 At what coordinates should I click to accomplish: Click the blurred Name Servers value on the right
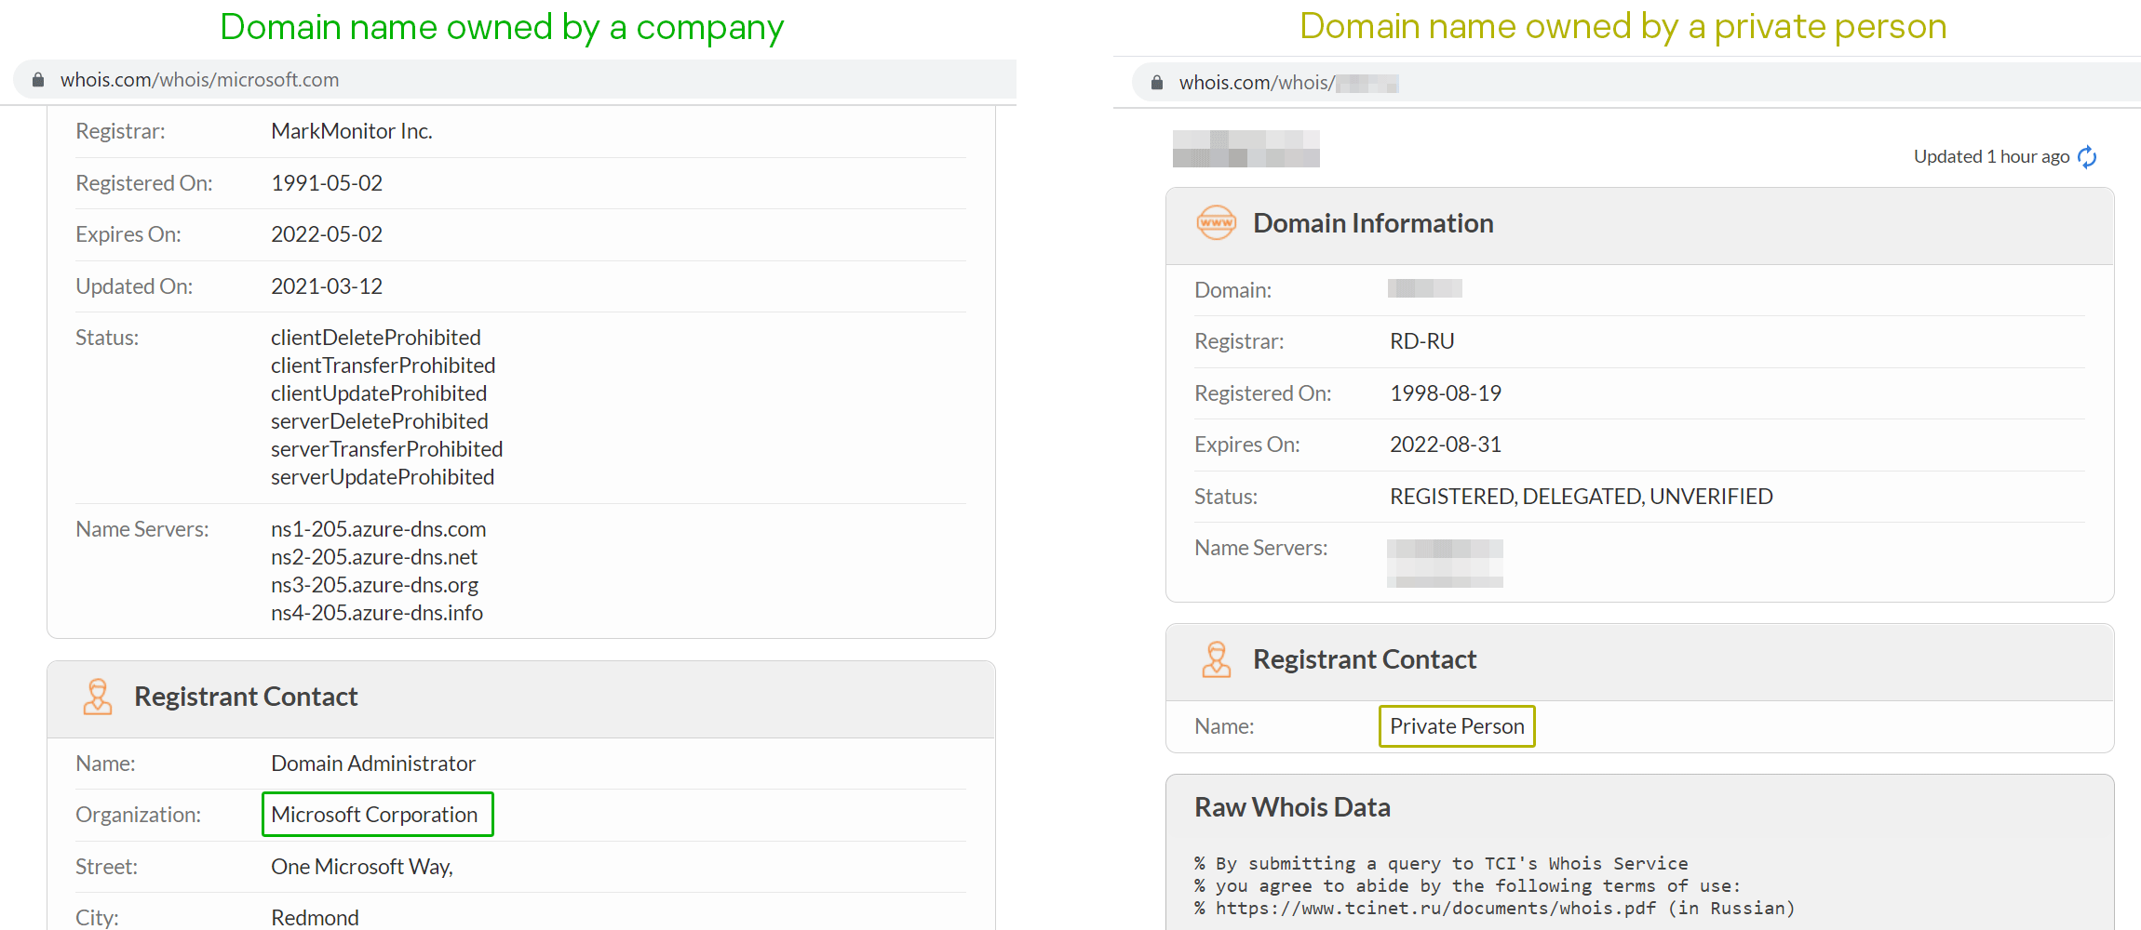point(1445,564)
